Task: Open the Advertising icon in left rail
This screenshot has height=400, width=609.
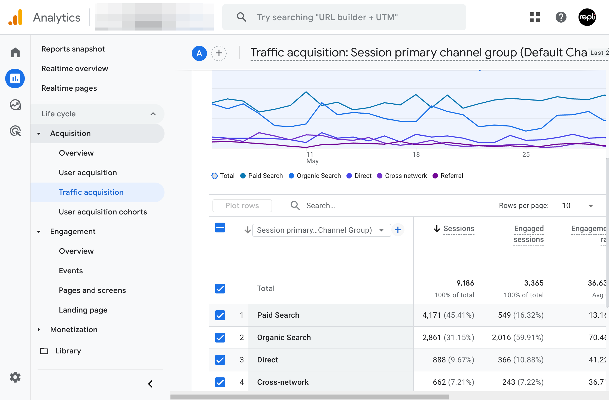Action: (x=15, y=131)
